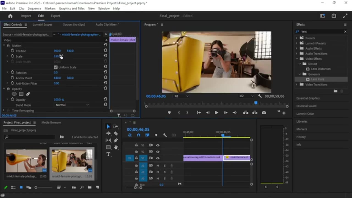
Task: Click the Lift button
Action: point(246,112)
